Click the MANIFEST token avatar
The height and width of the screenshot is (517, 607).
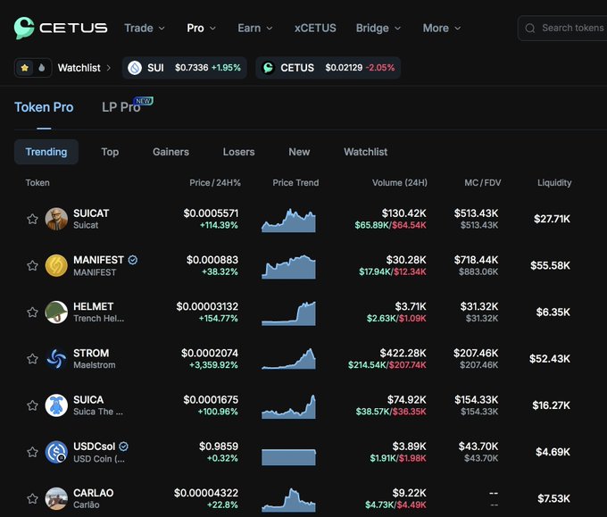click(x=56, y=265)
